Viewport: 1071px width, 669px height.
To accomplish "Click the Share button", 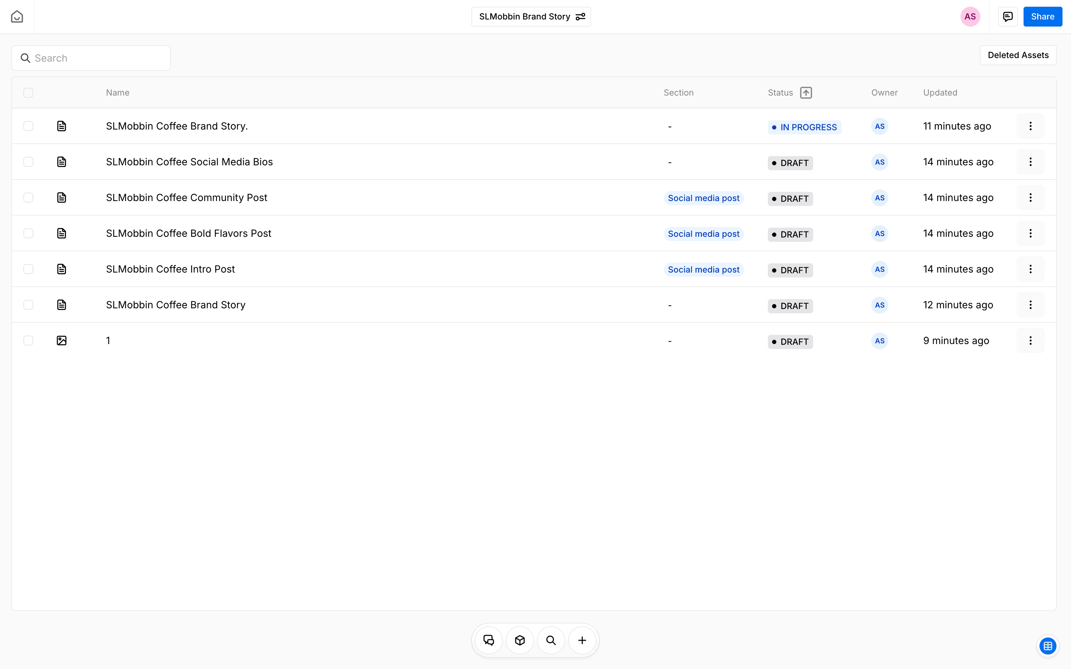I will 1042,17.
